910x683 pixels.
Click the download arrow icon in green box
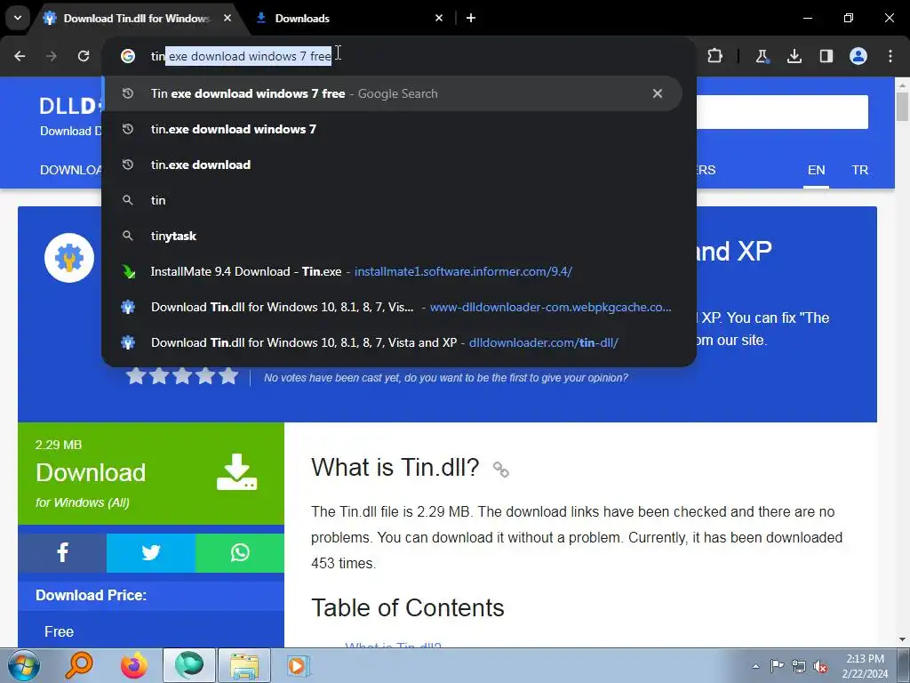click(x=236, y=471)
